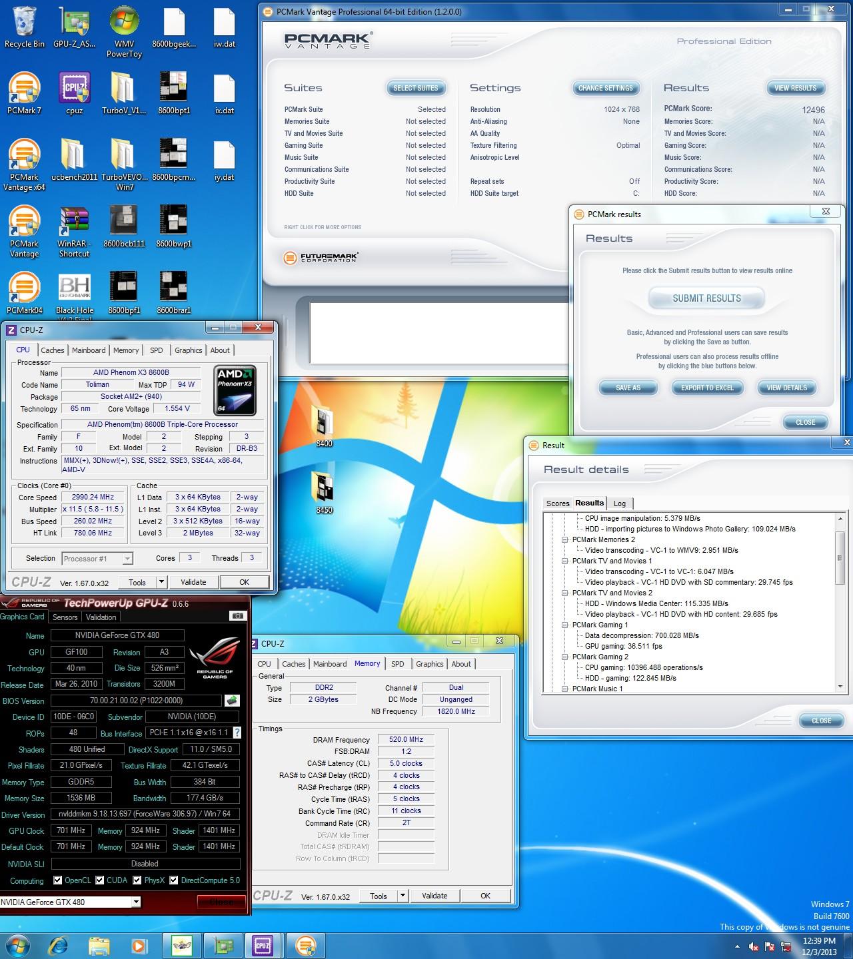Toggle the PhysX checkbox in GPU-Z
This screenshot has width=853, height=959.
137,880
